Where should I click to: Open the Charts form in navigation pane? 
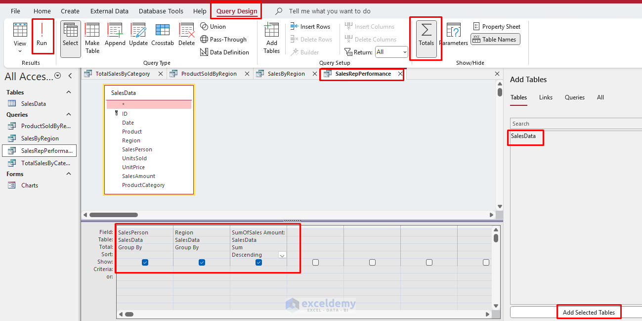click(x=30, y=185)
